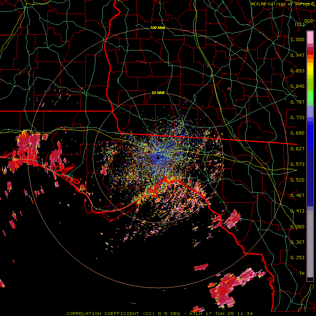The width and height of the screenshot is (316, 316).
Task: Click the 0.307 scale value
Action: [297, 242]
